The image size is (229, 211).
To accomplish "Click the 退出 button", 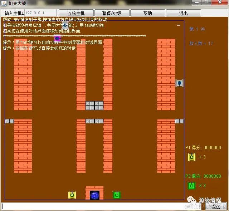I will (x=184, y=13).
